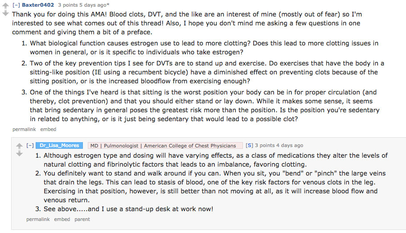Upvote Baxter0402's comment
The width and height of the screenshot is (406, 233).
click(5, 5)
